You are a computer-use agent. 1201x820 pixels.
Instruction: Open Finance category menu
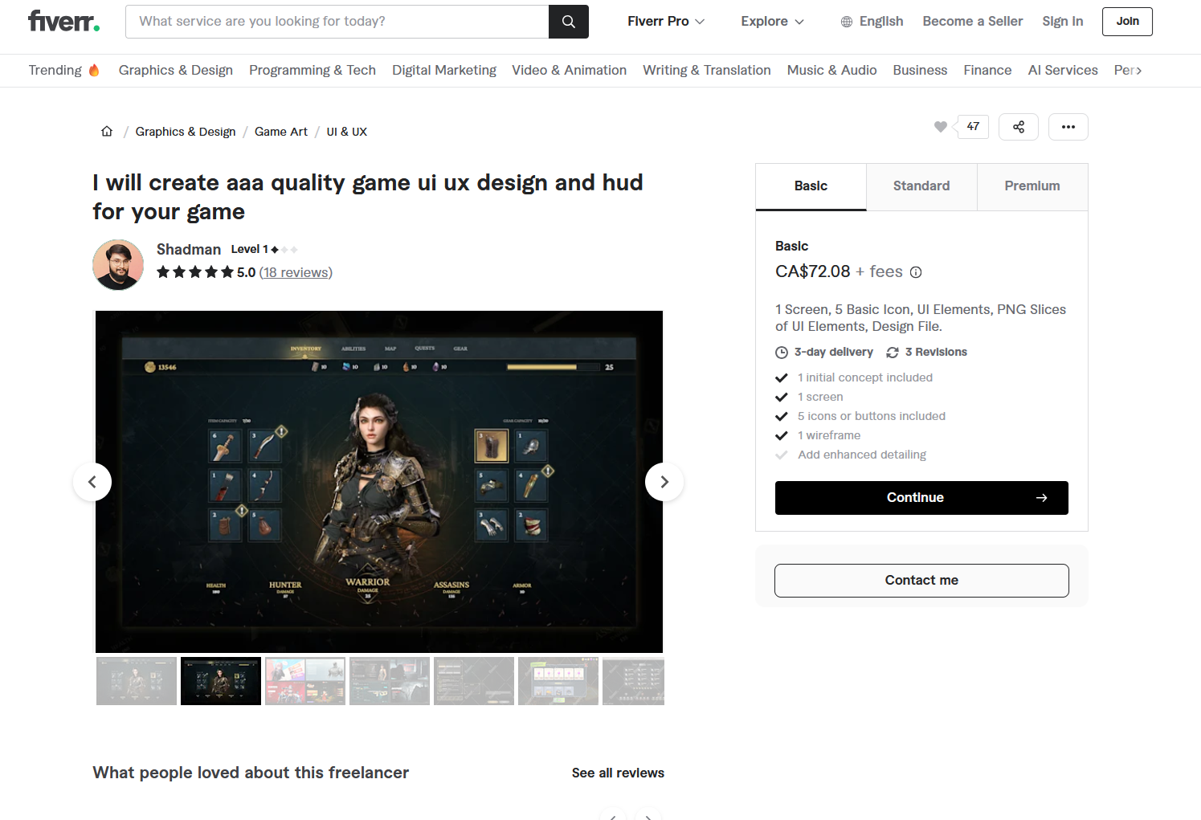click(987, 71)
